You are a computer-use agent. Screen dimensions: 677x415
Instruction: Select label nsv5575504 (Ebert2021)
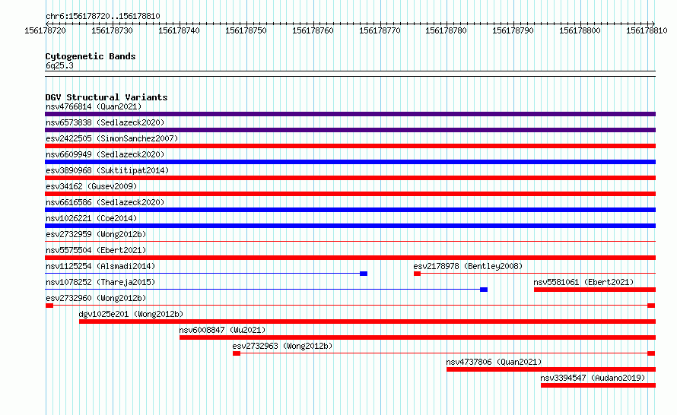pos(96,250)
